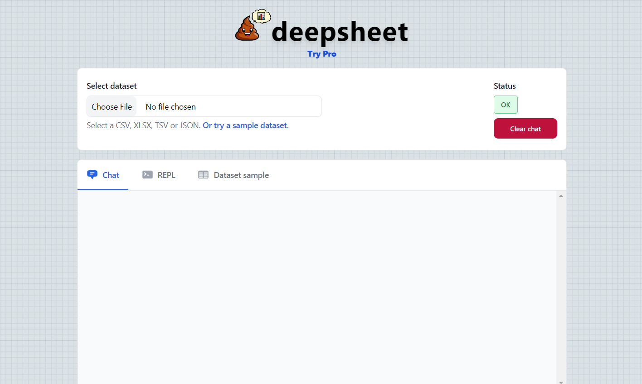Click the Choose File button
Viewport: 642px width, 384px height.
click(x=111, y=106)
